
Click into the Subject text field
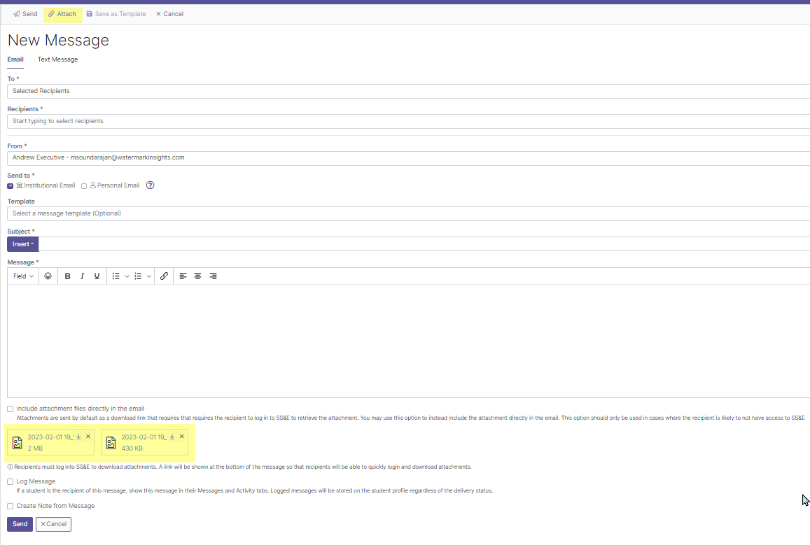pyautogui.click(x=424, y=244)
